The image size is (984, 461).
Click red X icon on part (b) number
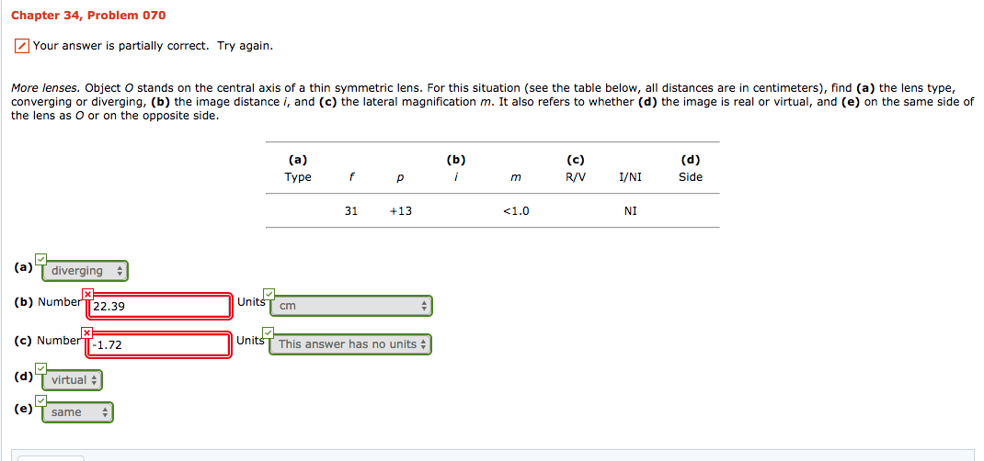tap(88, 295)
